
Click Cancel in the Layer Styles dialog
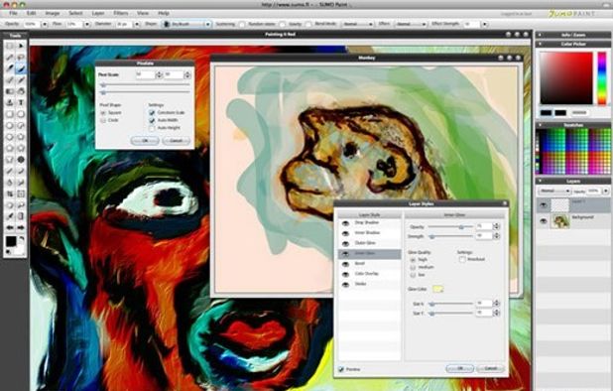[490, 369]
